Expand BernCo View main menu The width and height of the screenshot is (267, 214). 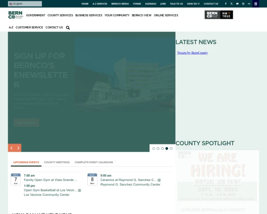tap(142, 15)
